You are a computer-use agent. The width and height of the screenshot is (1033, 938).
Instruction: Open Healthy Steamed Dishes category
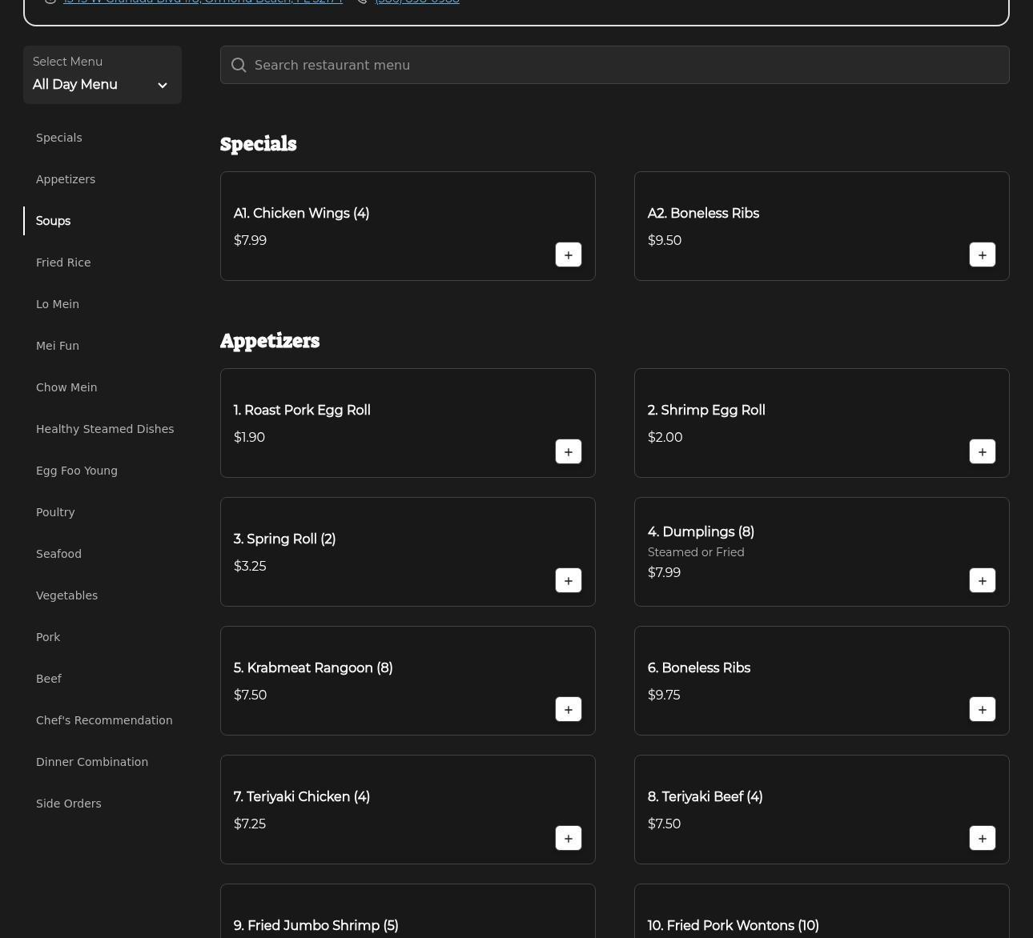coord(105,429)
